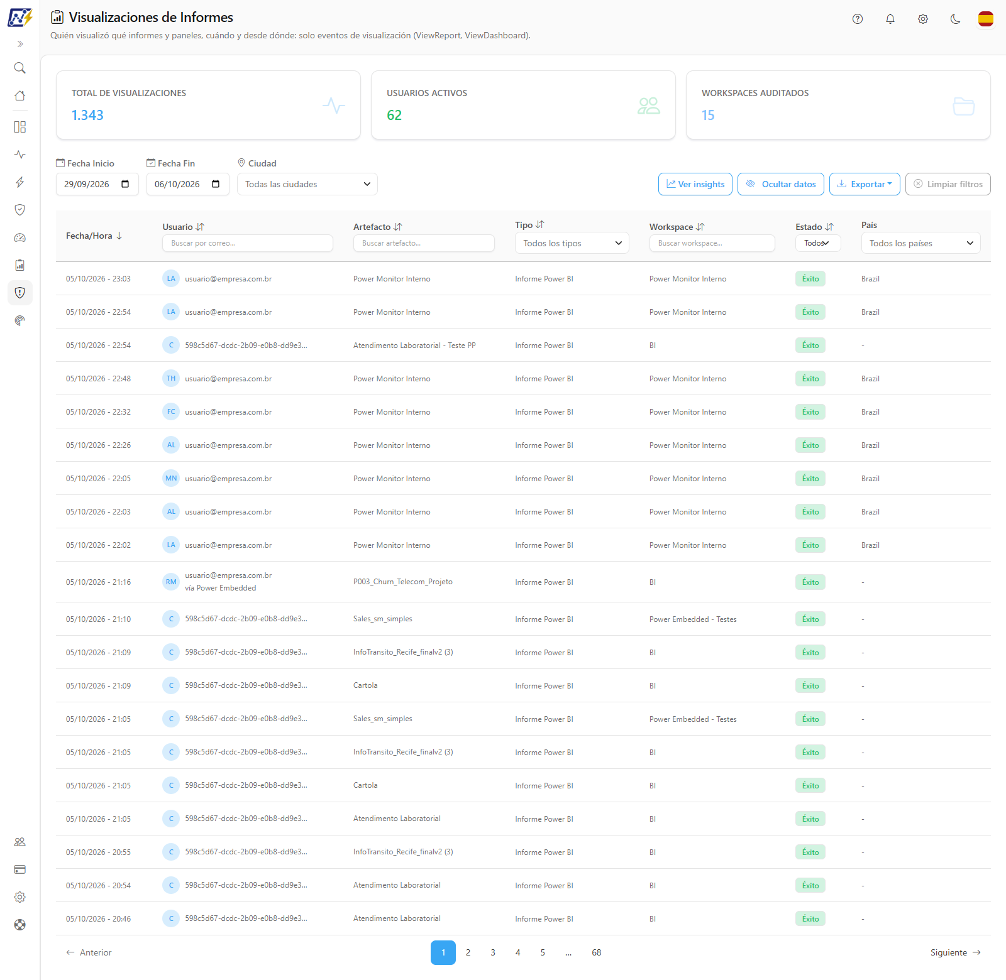Click Total de Visualizaciones card
The height and width of the screenshot is (980, 1006).
click(x=208, y=105)
